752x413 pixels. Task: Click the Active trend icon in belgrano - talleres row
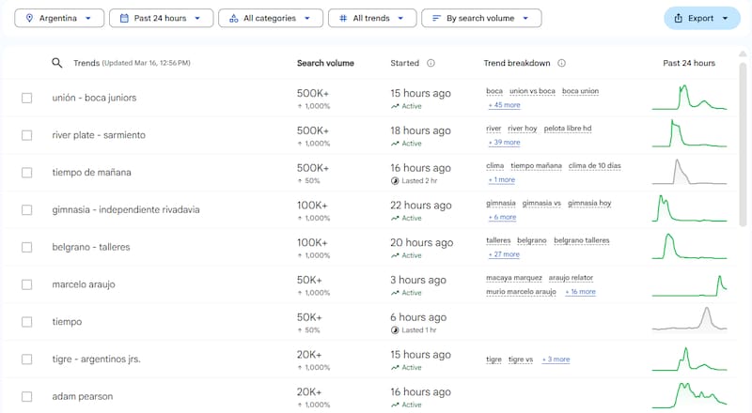[395, 256]
